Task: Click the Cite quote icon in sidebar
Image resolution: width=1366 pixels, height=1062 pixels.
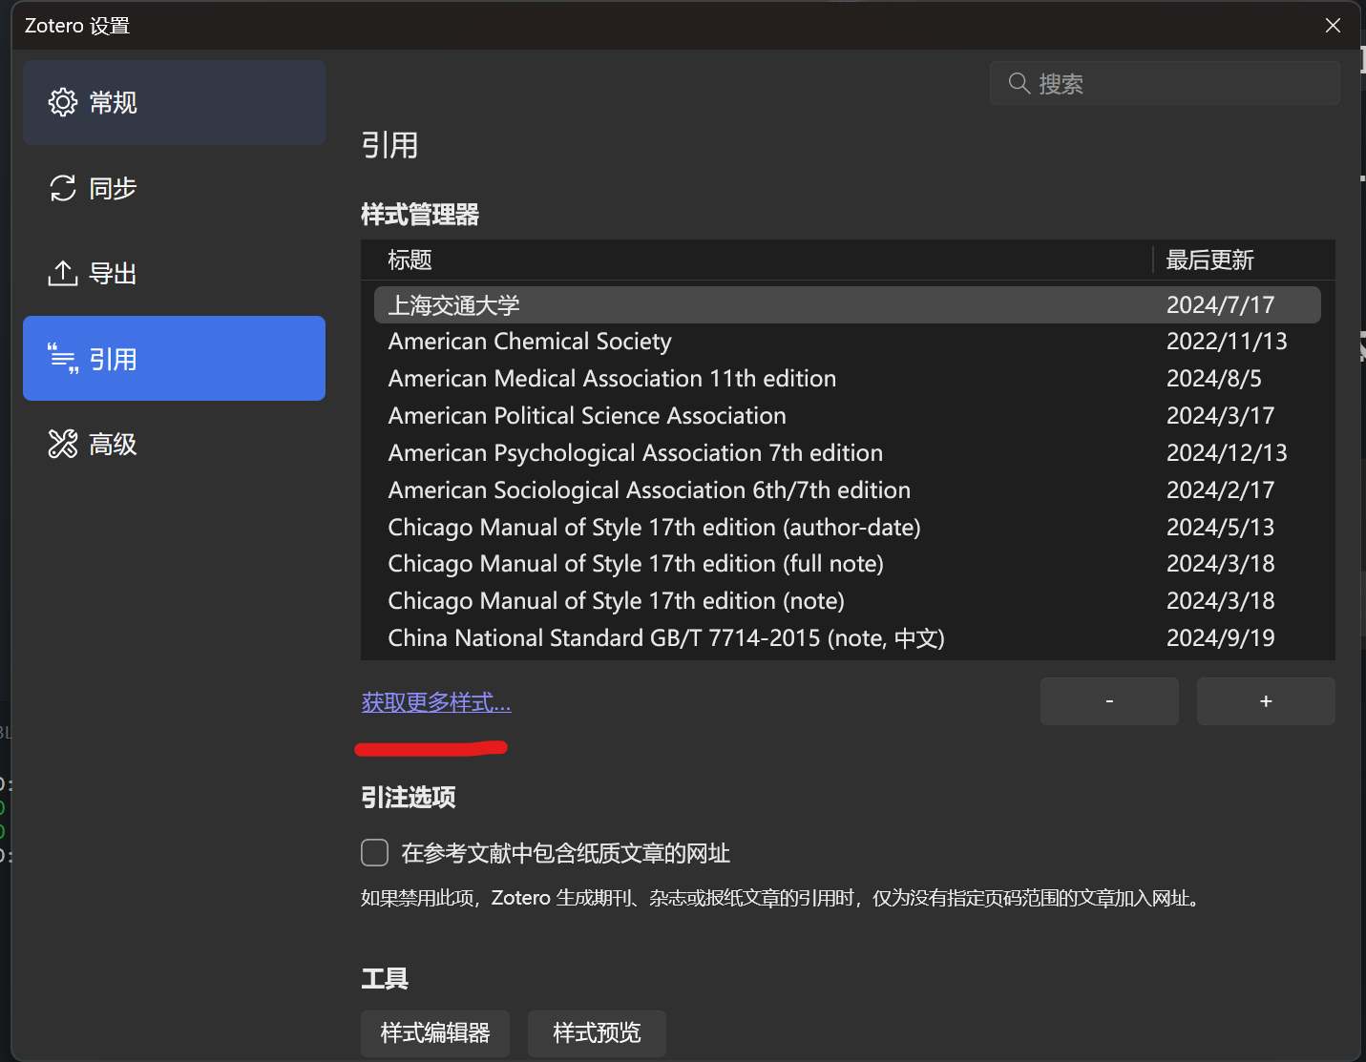Action: 63,359
